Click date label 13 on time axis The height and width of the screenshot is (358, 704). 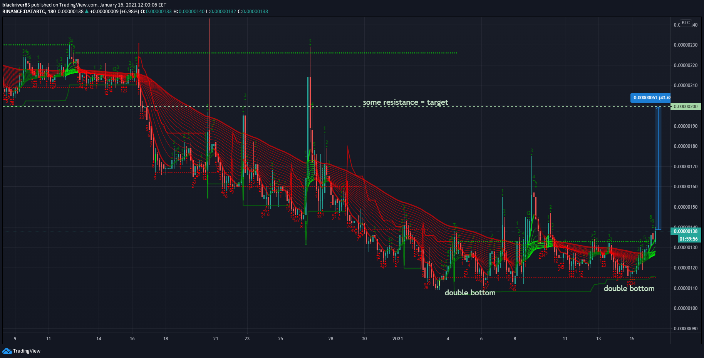pyautogui.click(x=598, y=339)
